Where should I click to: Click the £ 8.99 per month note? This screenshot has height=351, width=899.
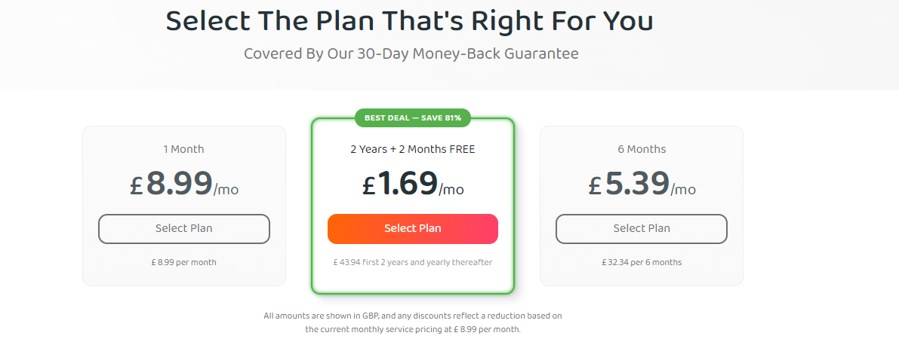click(x=183, y=262)
